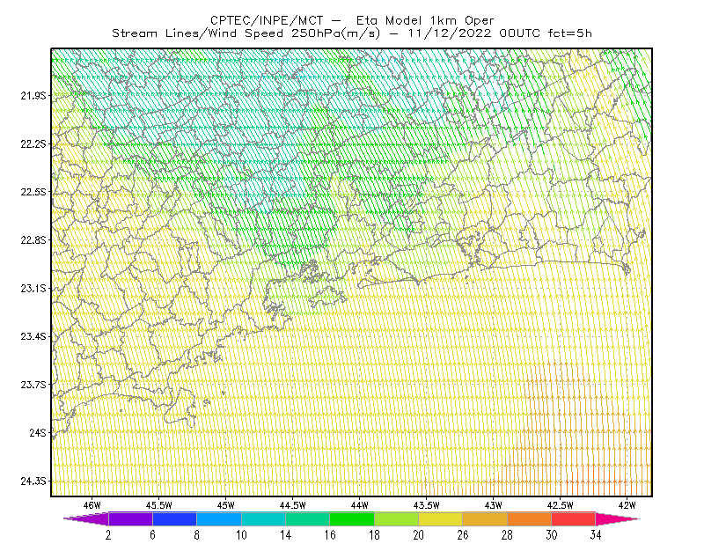Click the cyan swatch between 10 and 14
Image resolution: width=704 pixels, height=544 pixels.
click(263, 518)
